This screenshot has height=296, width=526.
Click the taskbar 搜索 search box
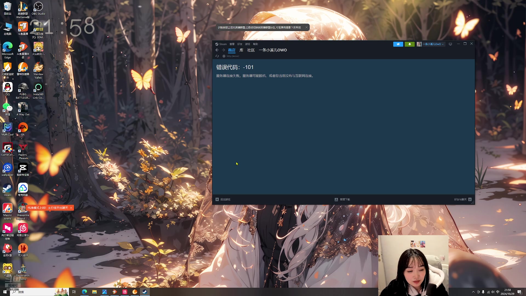39,292
